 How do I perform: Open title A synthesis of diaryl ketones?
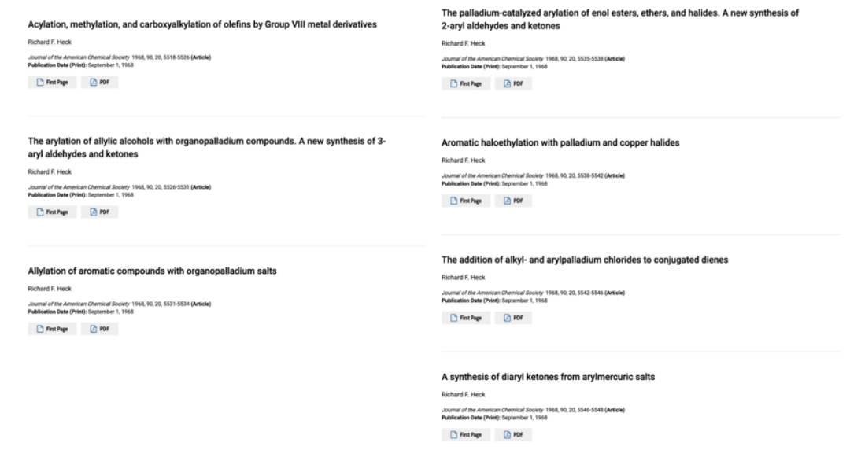coord(548,377)
